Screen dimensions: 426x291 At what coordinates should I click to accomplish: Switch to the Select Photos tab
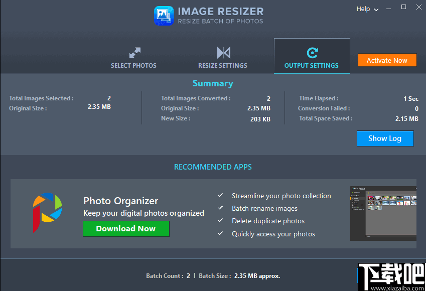pyautogui.click(x=134, y=65)
